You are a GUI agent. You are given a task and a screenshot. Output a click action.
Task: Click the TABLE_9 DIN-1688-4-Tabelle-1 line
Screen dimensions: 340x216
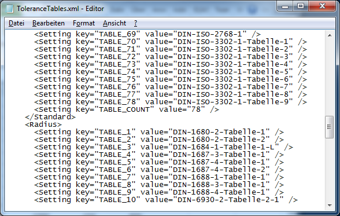click(159, 192)
